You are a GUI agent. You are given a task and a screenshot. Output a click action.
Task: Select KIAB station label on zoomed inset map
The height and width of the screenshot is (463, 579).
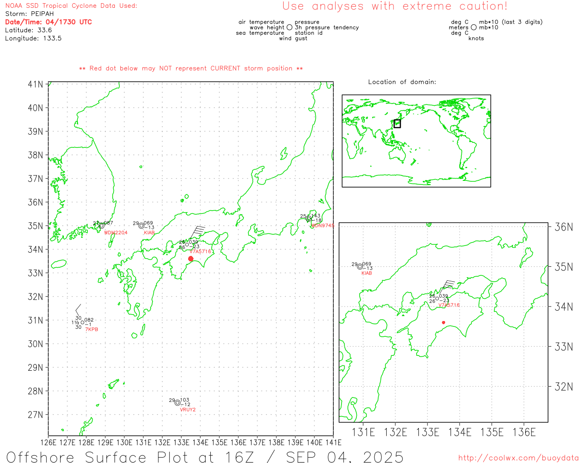click(x=366, y=273)
